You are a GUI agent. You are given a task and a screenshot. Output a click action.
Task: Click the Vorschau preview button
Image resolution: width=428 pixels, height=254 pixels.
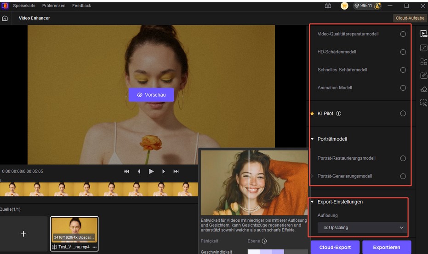(x=151, y=95)
